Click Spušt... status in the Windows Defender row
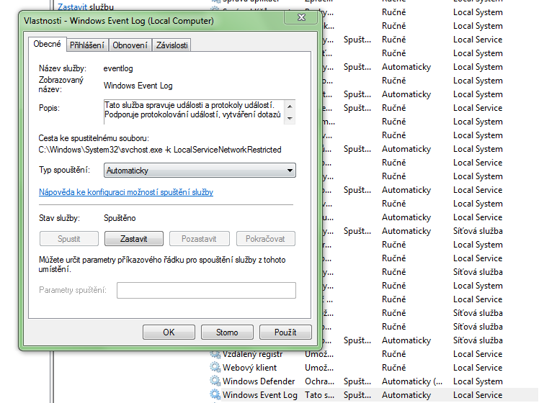 [x=357, y=381]
